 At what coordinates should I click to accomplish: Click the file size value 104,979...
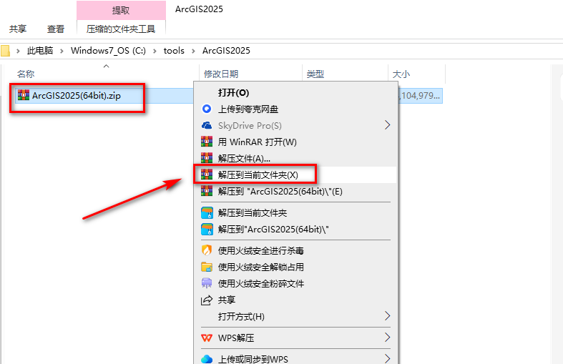tap(420, 96)
